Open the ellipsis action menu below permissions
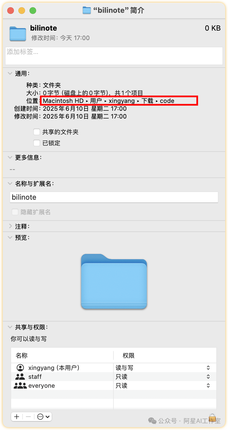Screen dimensions: 228x430 coord(43,416)
